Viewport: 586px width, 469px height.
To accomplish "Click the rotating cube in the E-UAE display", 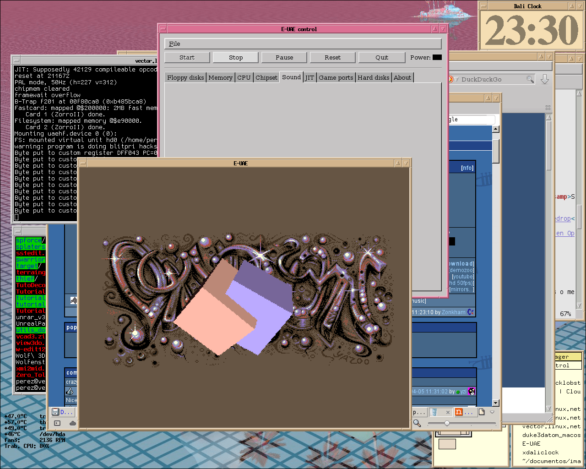I will click(233, 308).
